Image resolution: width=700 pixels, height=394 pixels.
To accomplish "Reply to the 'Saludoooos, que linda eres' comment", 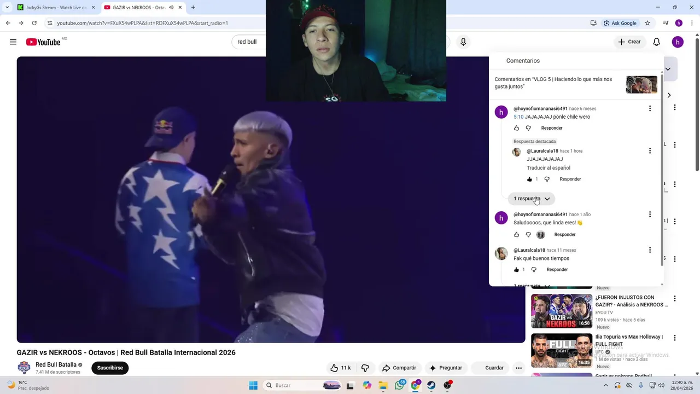I will 565,235.
